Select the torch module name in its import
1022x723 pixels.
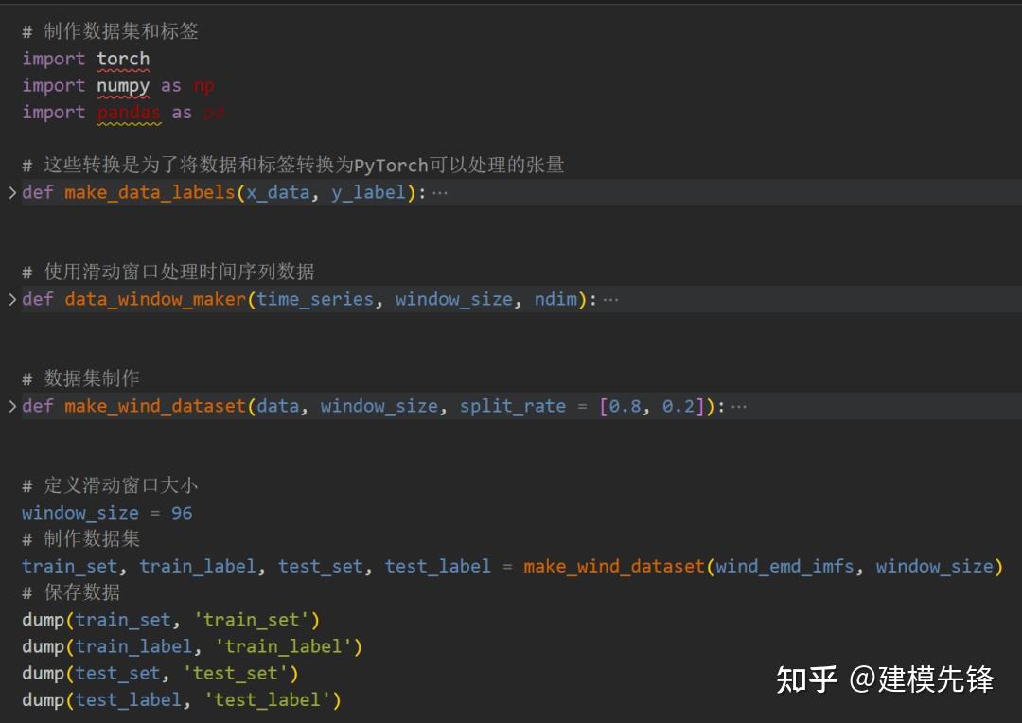coord(124,59)
